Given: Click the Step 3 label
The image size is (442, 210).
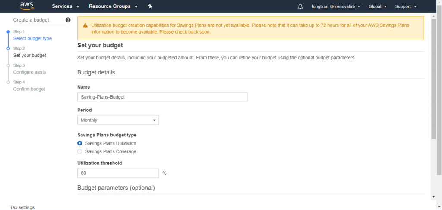Looking at the screenshot, I should click(x=19, y=65).
